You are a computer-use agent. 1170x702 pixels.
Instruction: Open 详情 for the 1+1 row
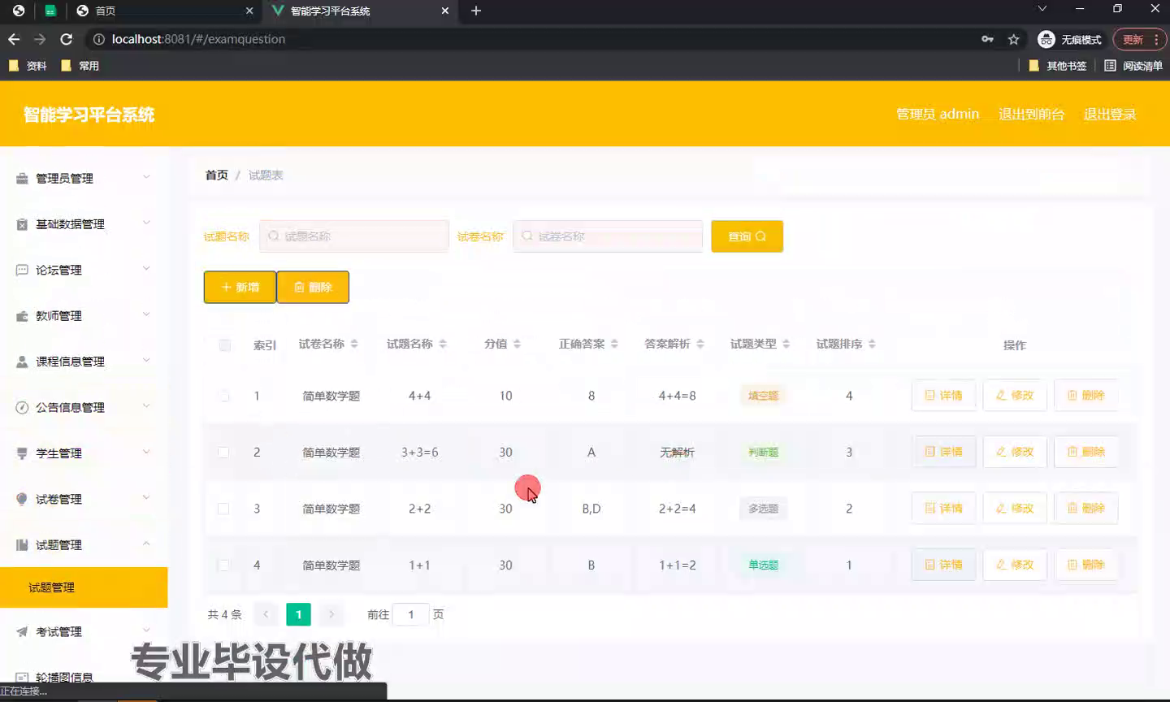pyautogui.click(x=943, y=565)
